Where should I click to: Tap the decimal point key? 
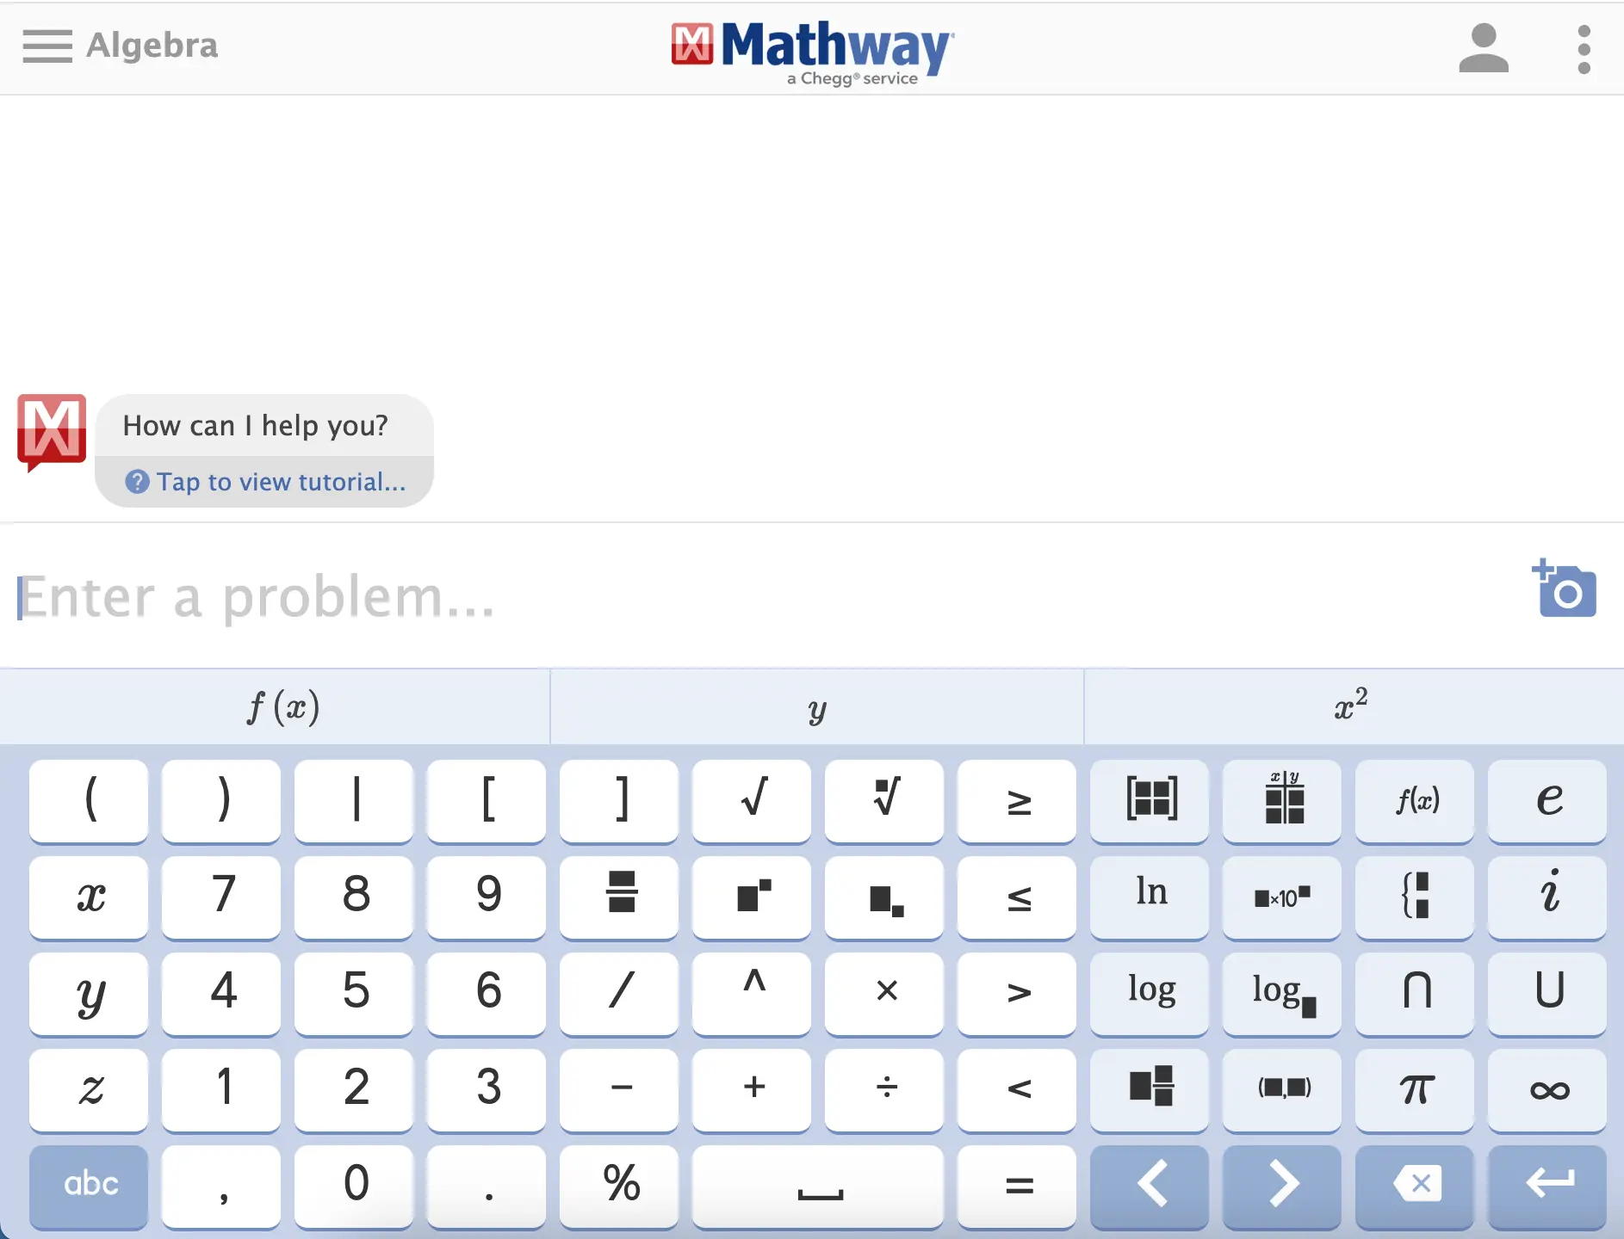coord(487,1186)
